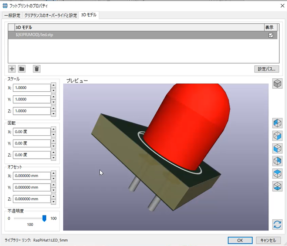287x246 pixels.
Task: Increase offset Y with up arrow
Action: 53,185
